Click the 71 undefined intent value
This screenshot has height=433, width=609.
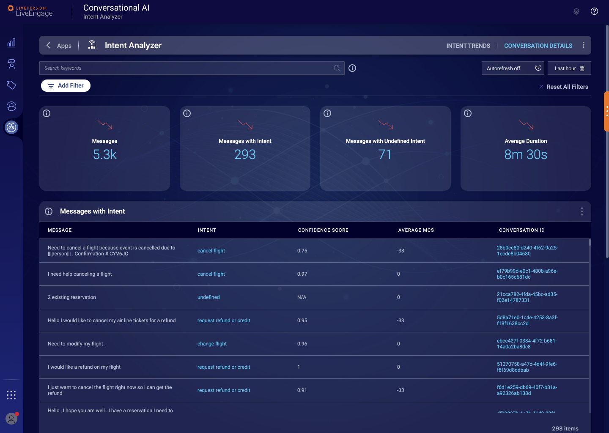pos(385,155)
